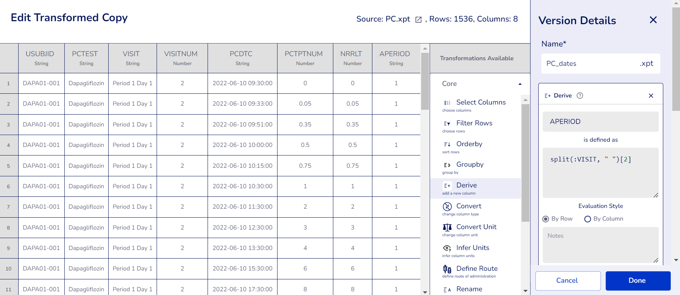Click the Convert column type icon
Viewport: 680px width, 295px height.
(x=447, y=206)
